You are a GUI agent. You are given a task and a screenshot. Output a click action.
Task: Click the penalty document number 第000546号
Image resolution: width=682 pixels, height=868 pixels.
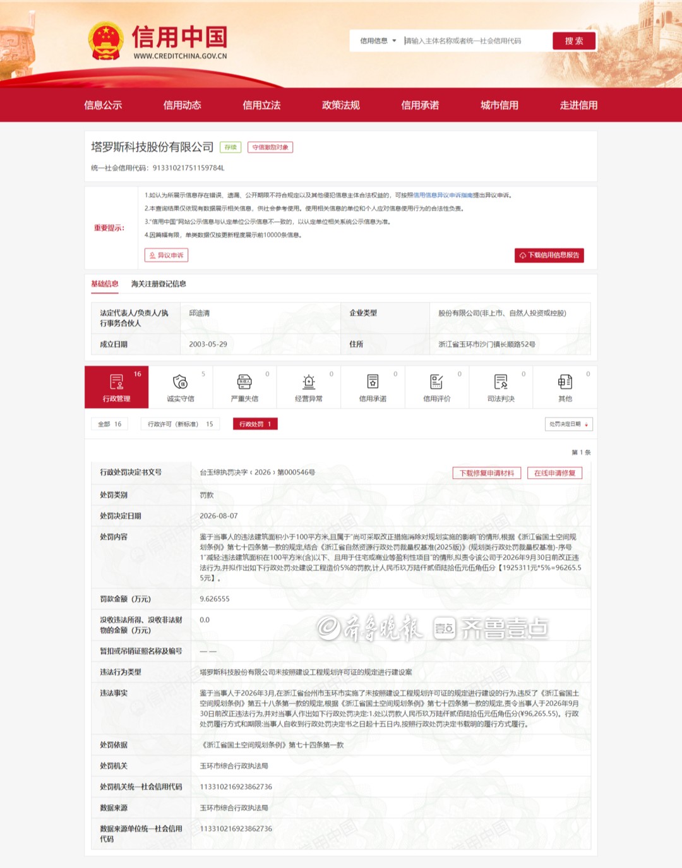click(x=296, y=473)
